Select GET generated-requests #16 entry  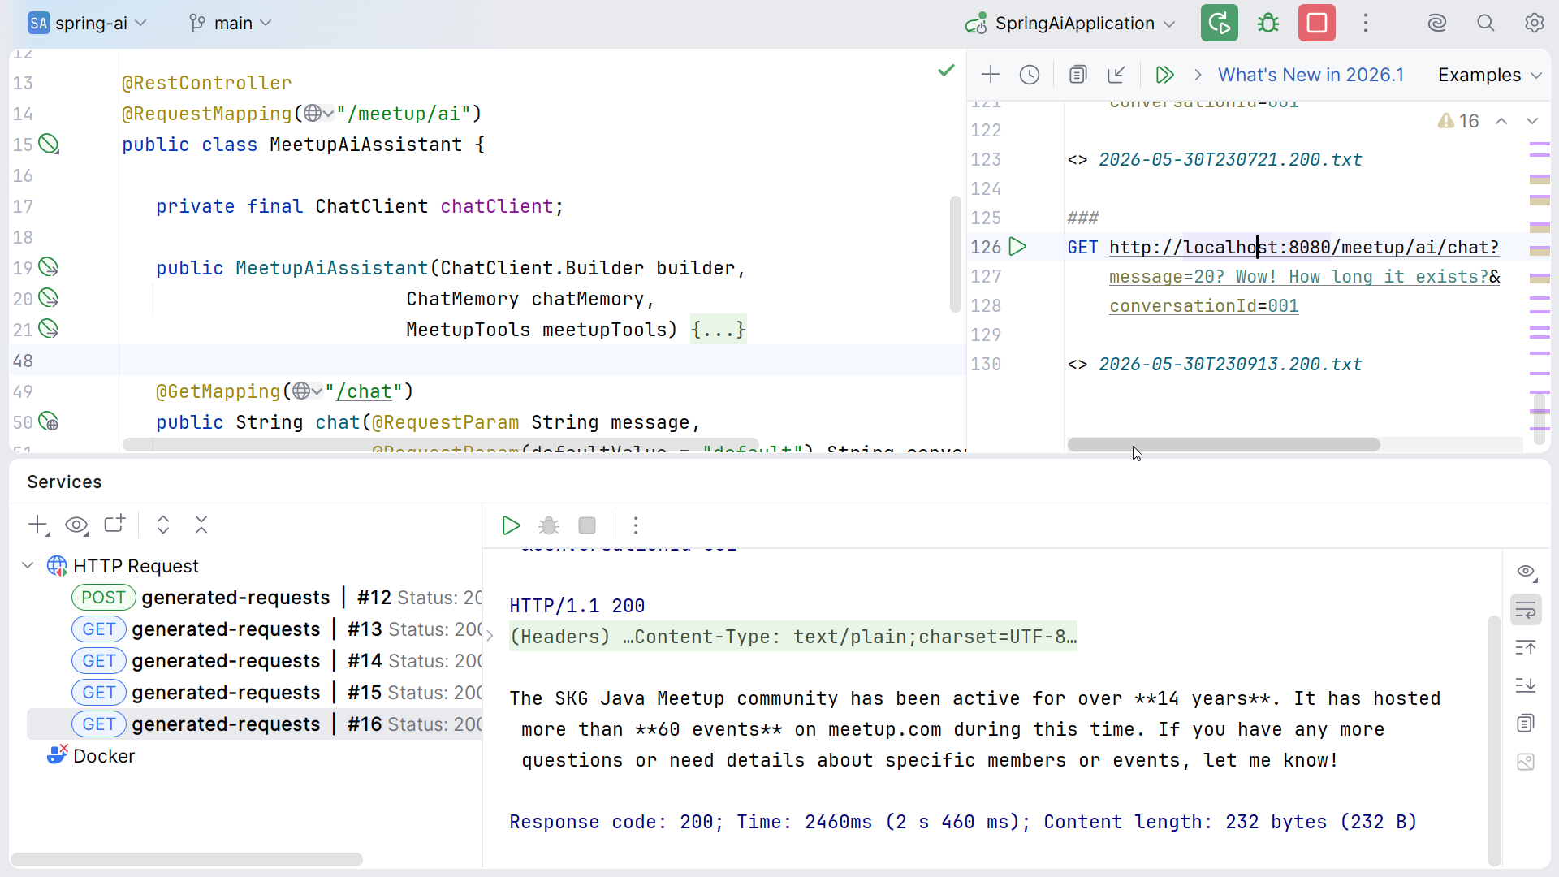[x=255, y=724]
